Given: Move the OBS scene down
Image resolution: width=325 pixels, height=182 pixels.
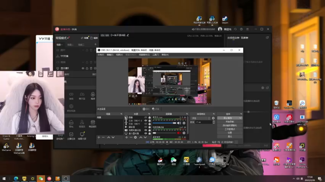Looking at the screenshot, I should point(113,138).
